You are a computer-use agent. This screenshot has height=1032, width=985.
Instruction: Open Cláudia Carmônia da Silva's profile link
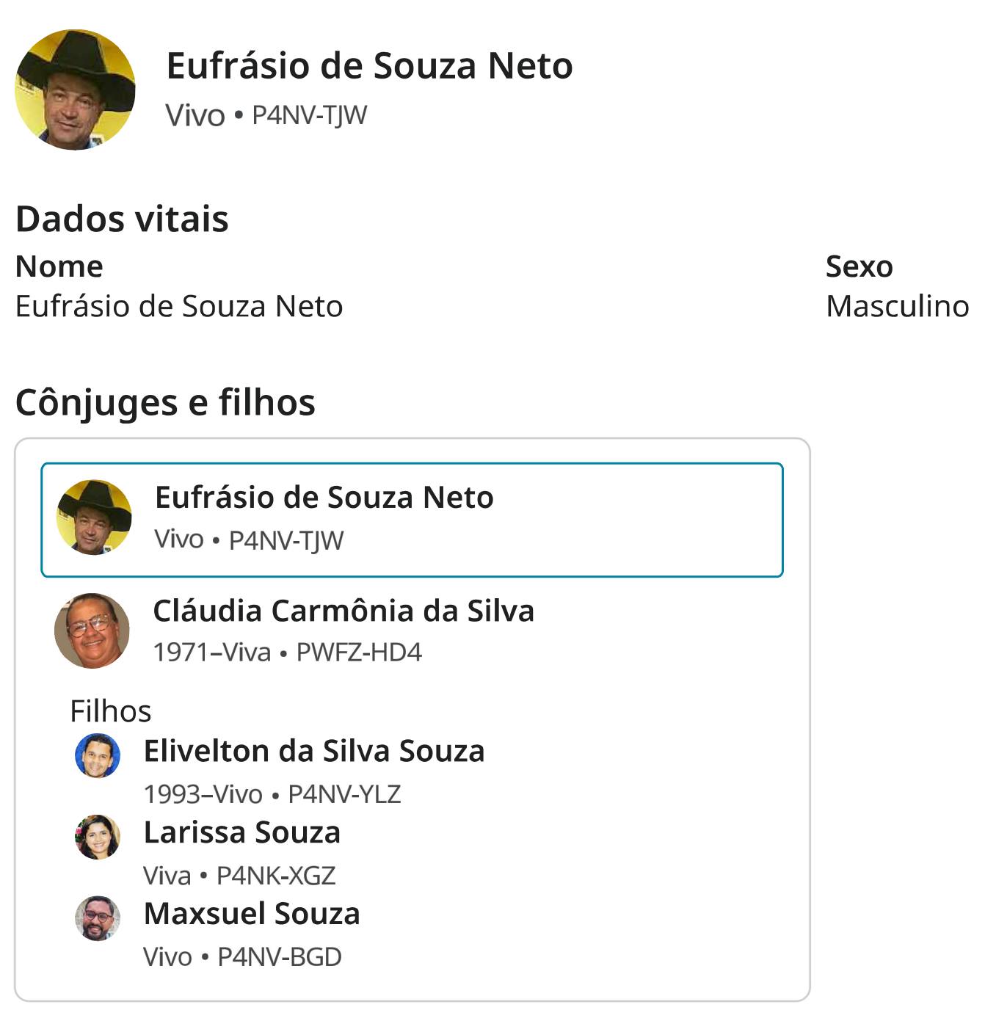(344, 611)
